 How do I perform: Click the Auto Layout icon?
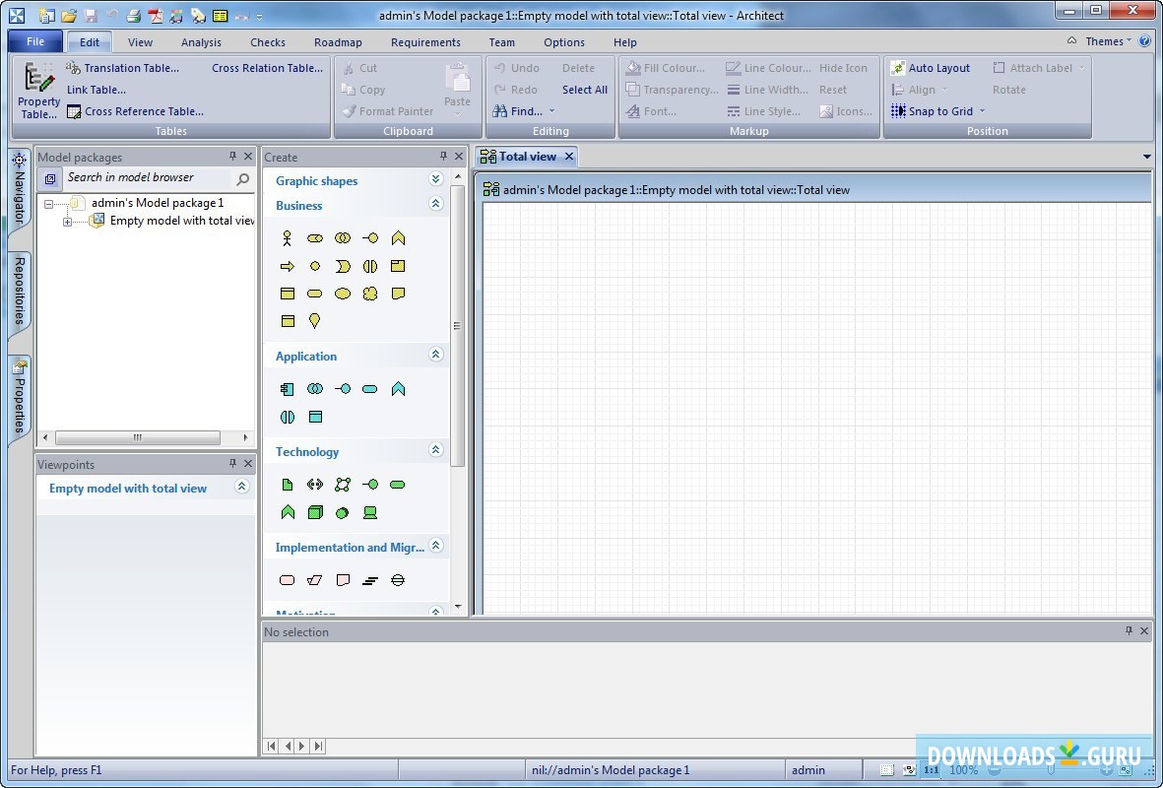pyautogui.click(x=898, y=68)
